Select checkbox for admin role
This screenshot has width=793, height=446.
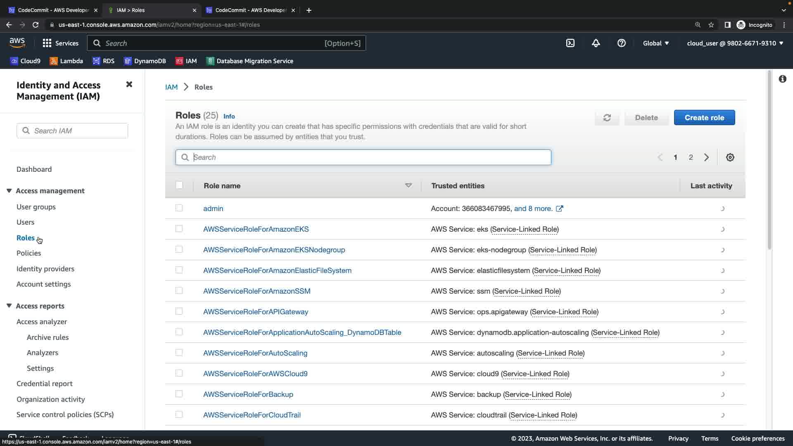point(179,208)
